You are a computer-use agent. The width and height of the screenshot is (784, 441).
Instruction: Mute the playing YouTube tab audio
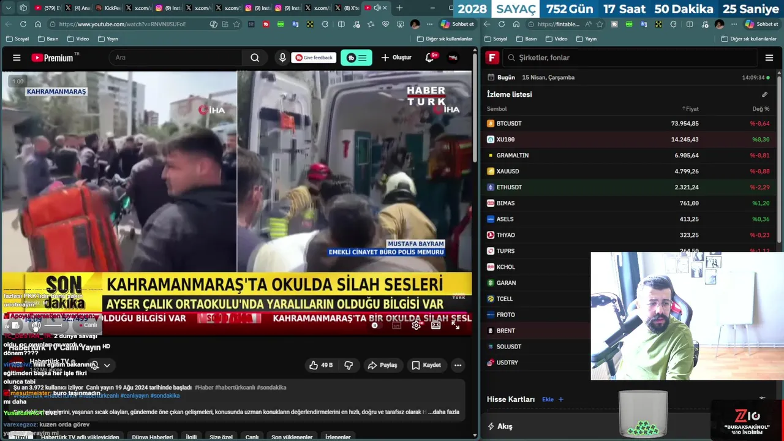pos(377,8)
